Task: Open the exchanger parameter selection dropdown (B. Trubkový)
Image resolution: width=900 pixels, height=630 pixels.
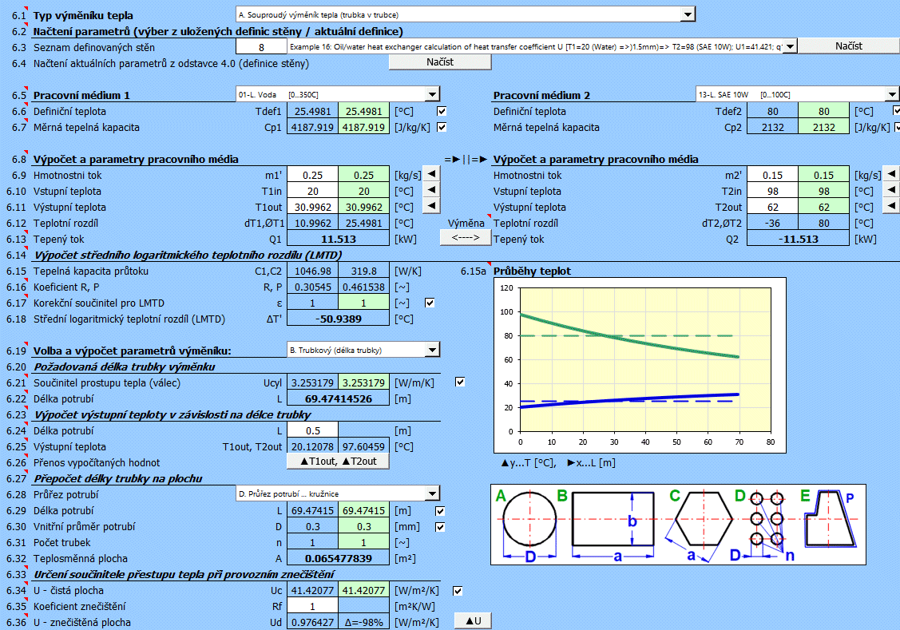Action: click(432, 349)
